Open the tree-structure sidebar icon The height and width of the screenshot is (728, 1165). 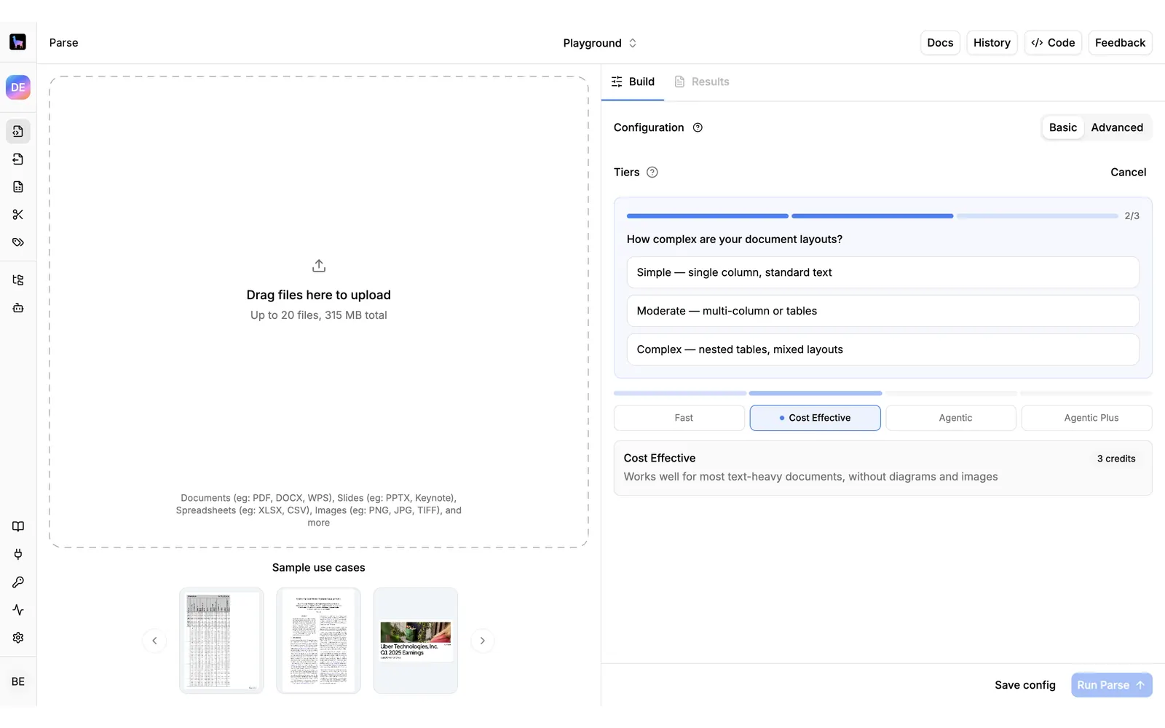pyautogui.click(x=18, y=280)
